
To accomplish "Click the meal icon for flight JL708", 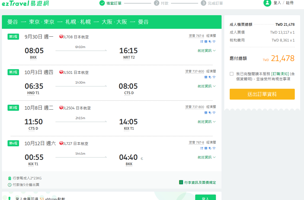I will [202, 42].
